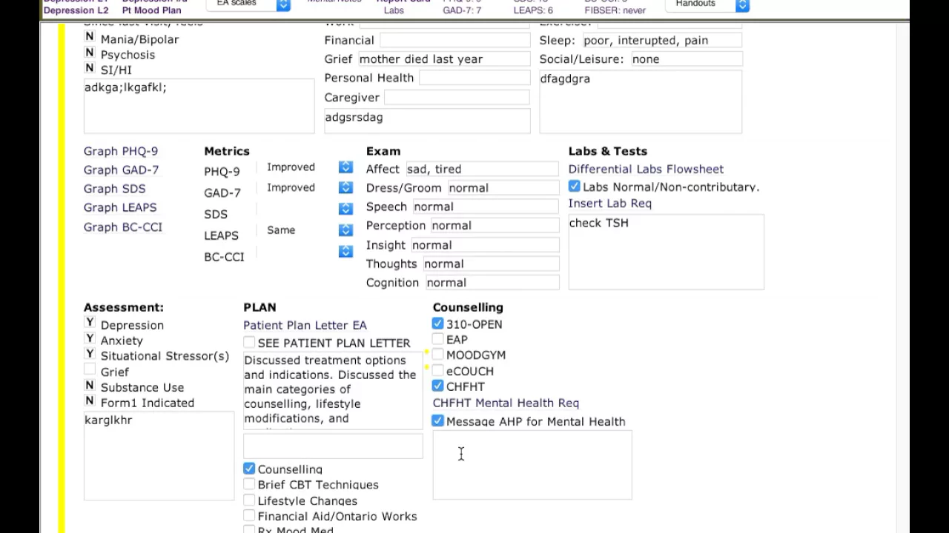Viewport: 949px width, 533px height.
Task: Open Graph GAD-7 link
Action: click(x=122, y=170)
